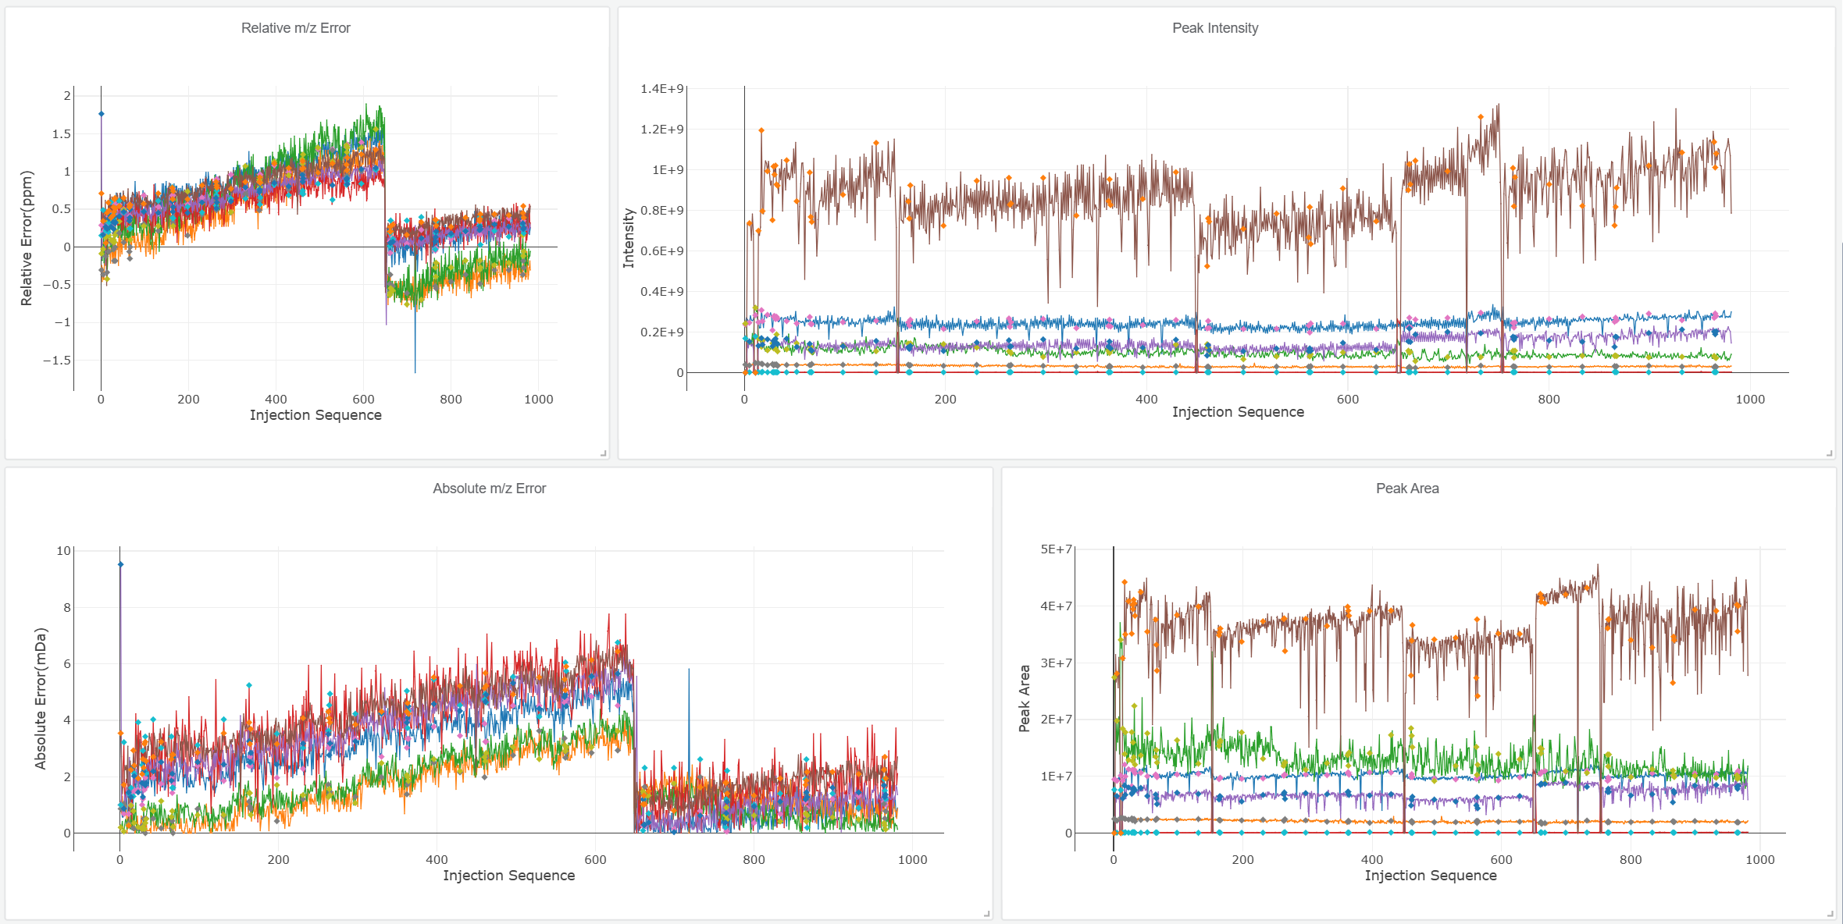The width and height of the screenshot is (1843, 924).
Task: Click the Relative m/z Error panel resize handle
Action: 603,453
